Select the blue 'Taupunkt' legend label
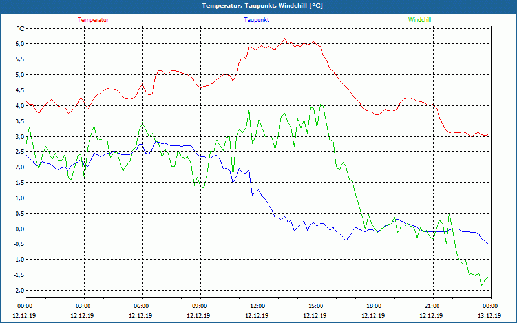Screen dimensions: 517x323 pyautogui.click(x=256, y=20)
